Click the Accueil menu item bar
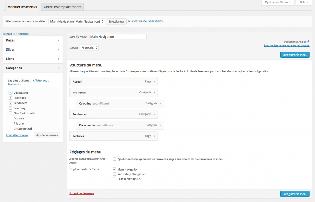Image resolution: width=315 pixels, height=202 pixels. pos(113,81)
